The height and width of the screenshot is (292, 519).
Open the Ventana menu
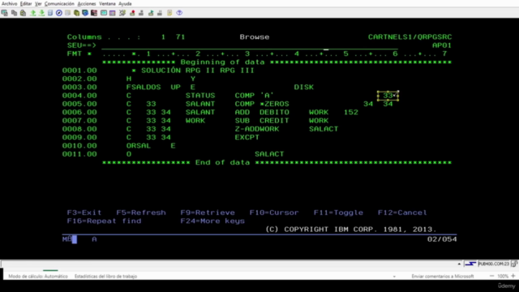point(107,3)
